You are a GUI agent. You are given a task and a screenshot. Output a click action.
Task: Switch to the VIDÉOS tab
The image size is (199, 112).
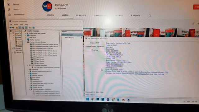[x=65, y=15]
